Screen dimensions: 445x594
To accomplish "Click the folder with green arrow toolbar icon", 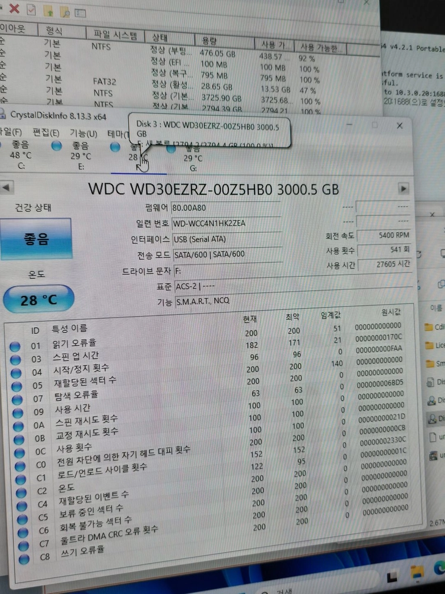I will pyautogui.click(x=49, y=12).
